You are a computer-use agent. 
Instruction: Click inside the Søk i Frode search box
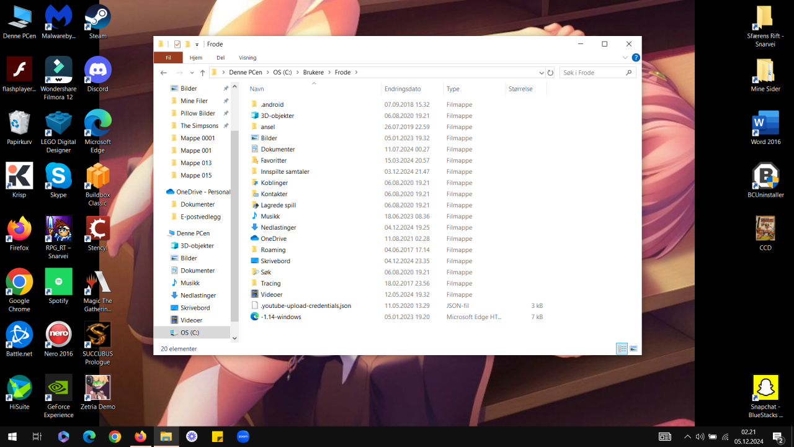[592, 72]
